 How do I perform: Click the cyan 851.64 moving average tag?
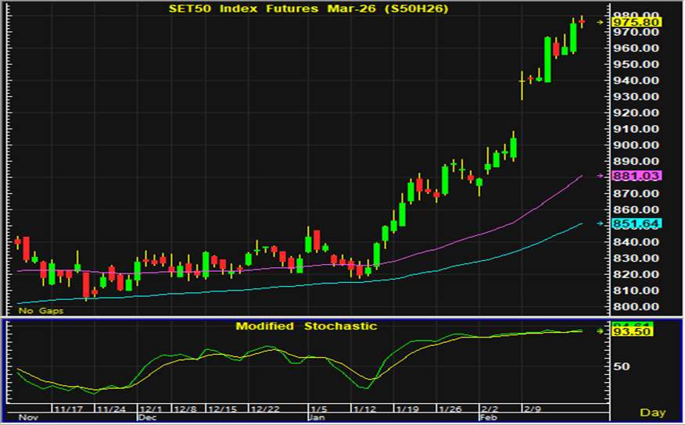pyautogui.click(x=637, y=223)
